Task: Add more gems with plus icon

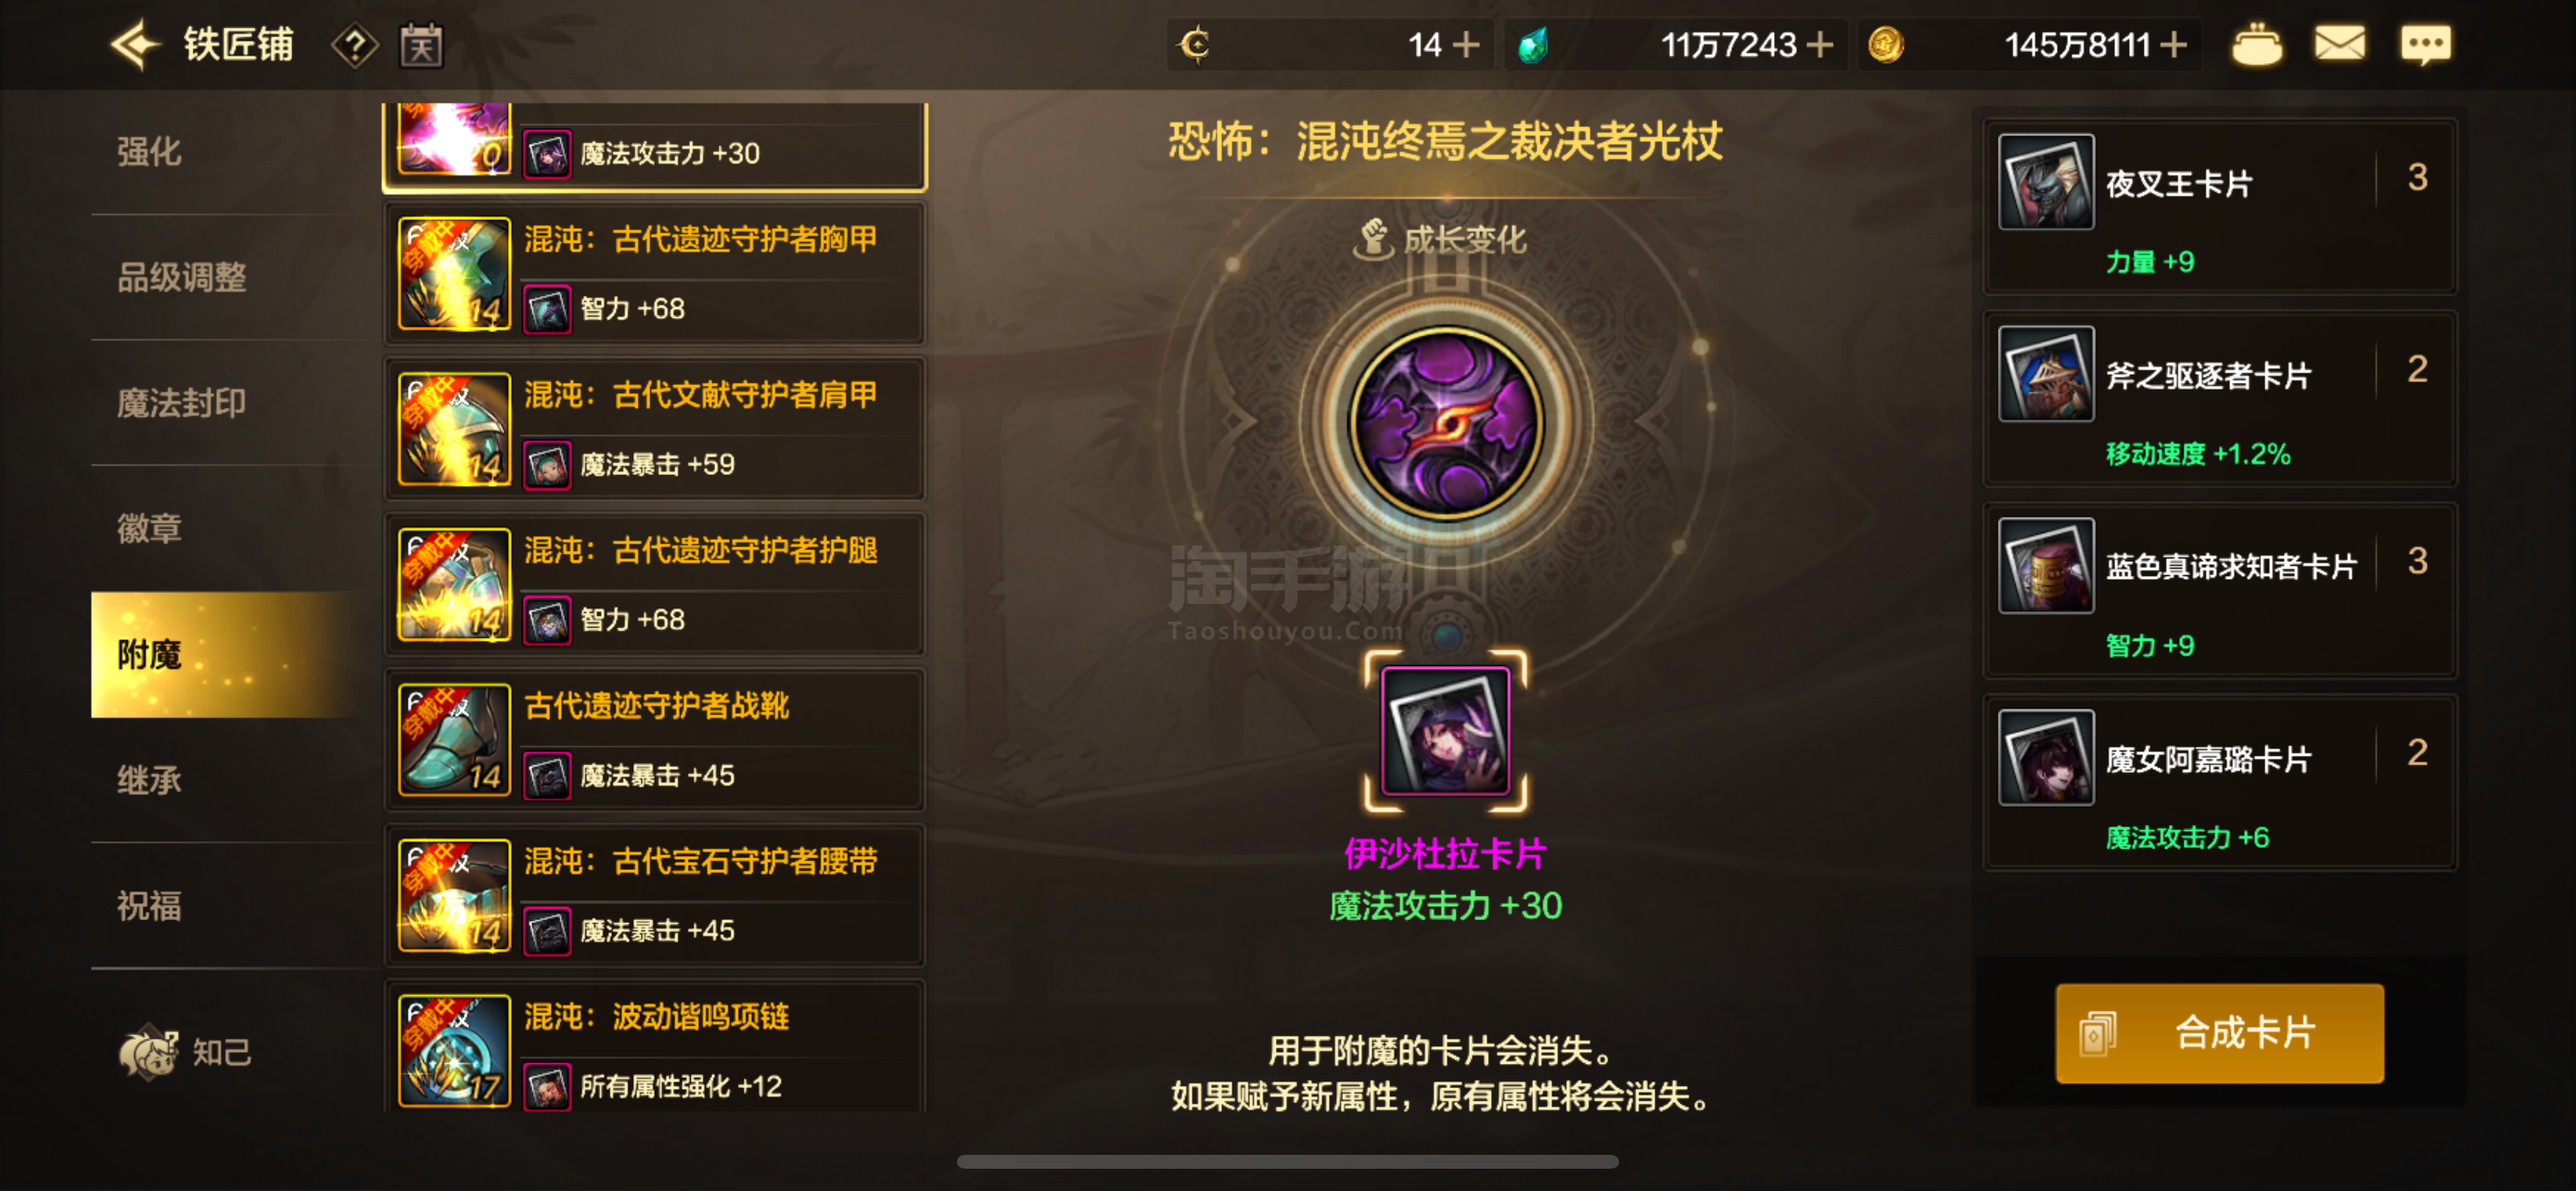Action: tap(1821, 45)
